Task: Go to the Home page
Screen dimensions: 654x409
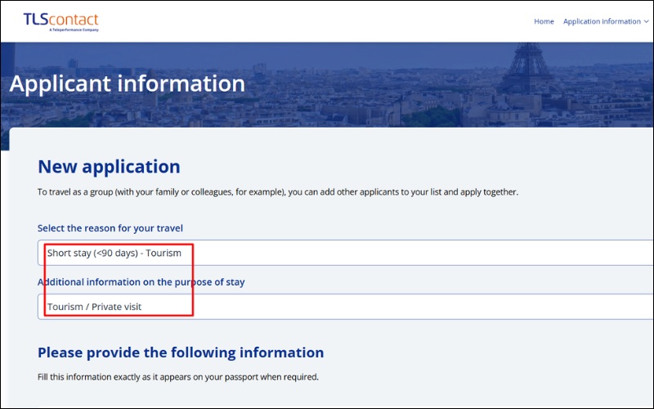Action: pyautogui.click(x=544, y=22)
